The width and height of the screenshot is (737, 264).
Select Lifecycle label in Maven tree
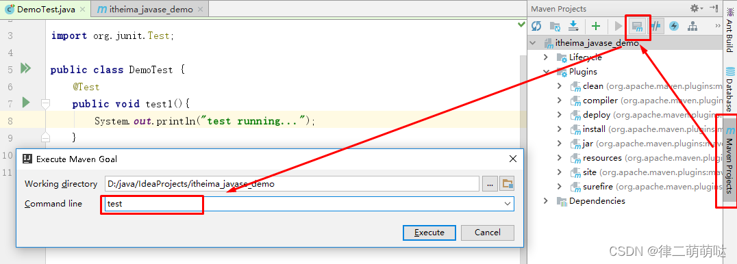coord(585,57)
